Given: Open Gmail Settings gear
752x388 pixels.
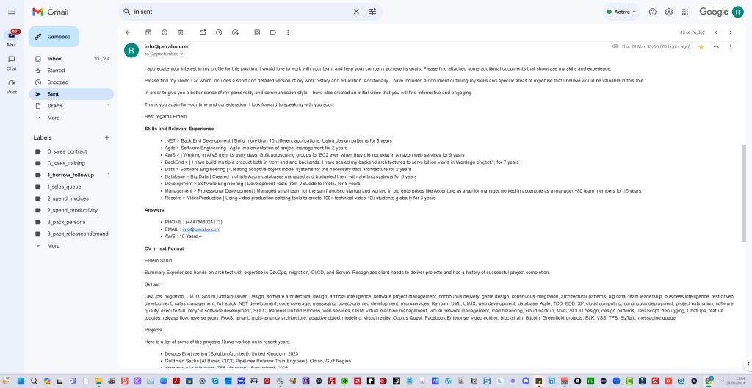Looking at the screenshot, I should 668,12.
